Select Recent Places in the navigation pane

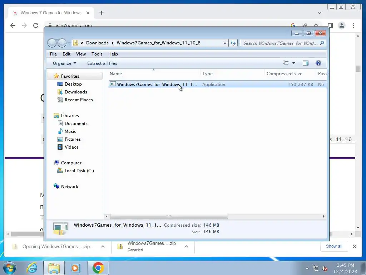(78, 100)
